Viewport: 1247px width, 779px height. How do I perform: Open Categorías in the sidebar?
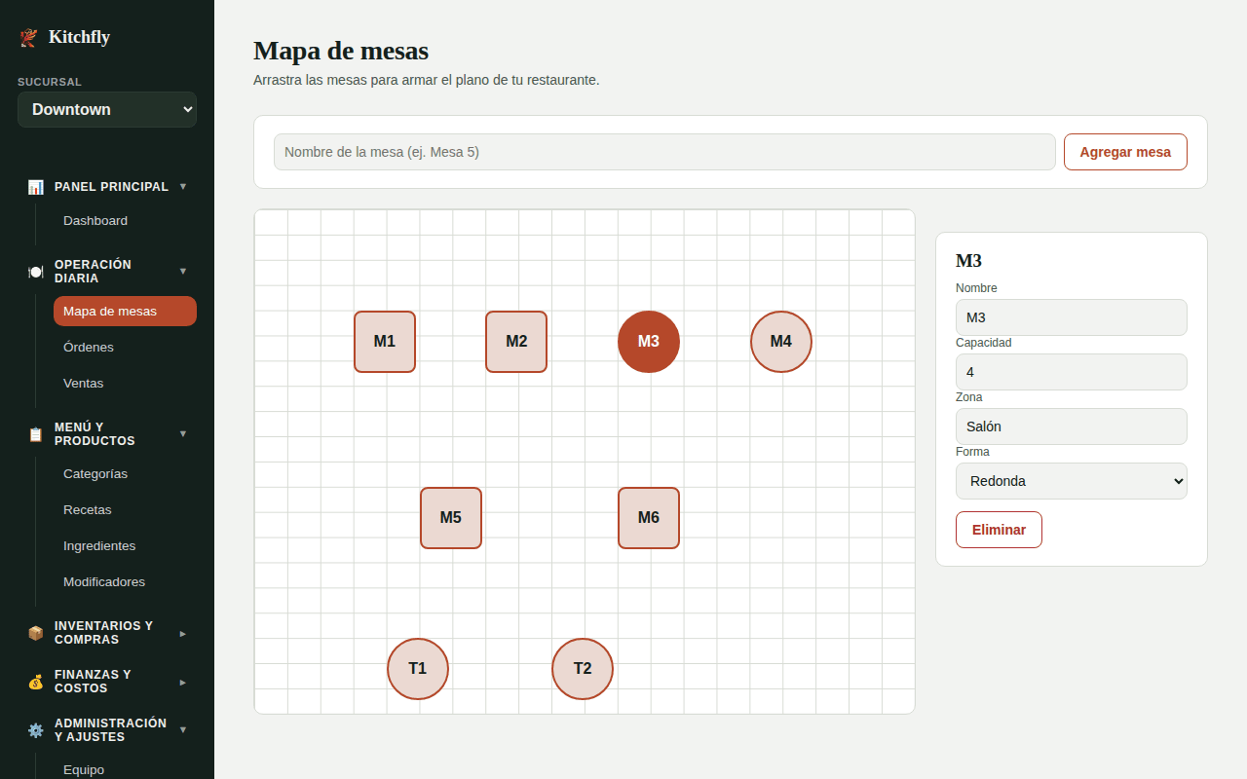click(125, 474)
